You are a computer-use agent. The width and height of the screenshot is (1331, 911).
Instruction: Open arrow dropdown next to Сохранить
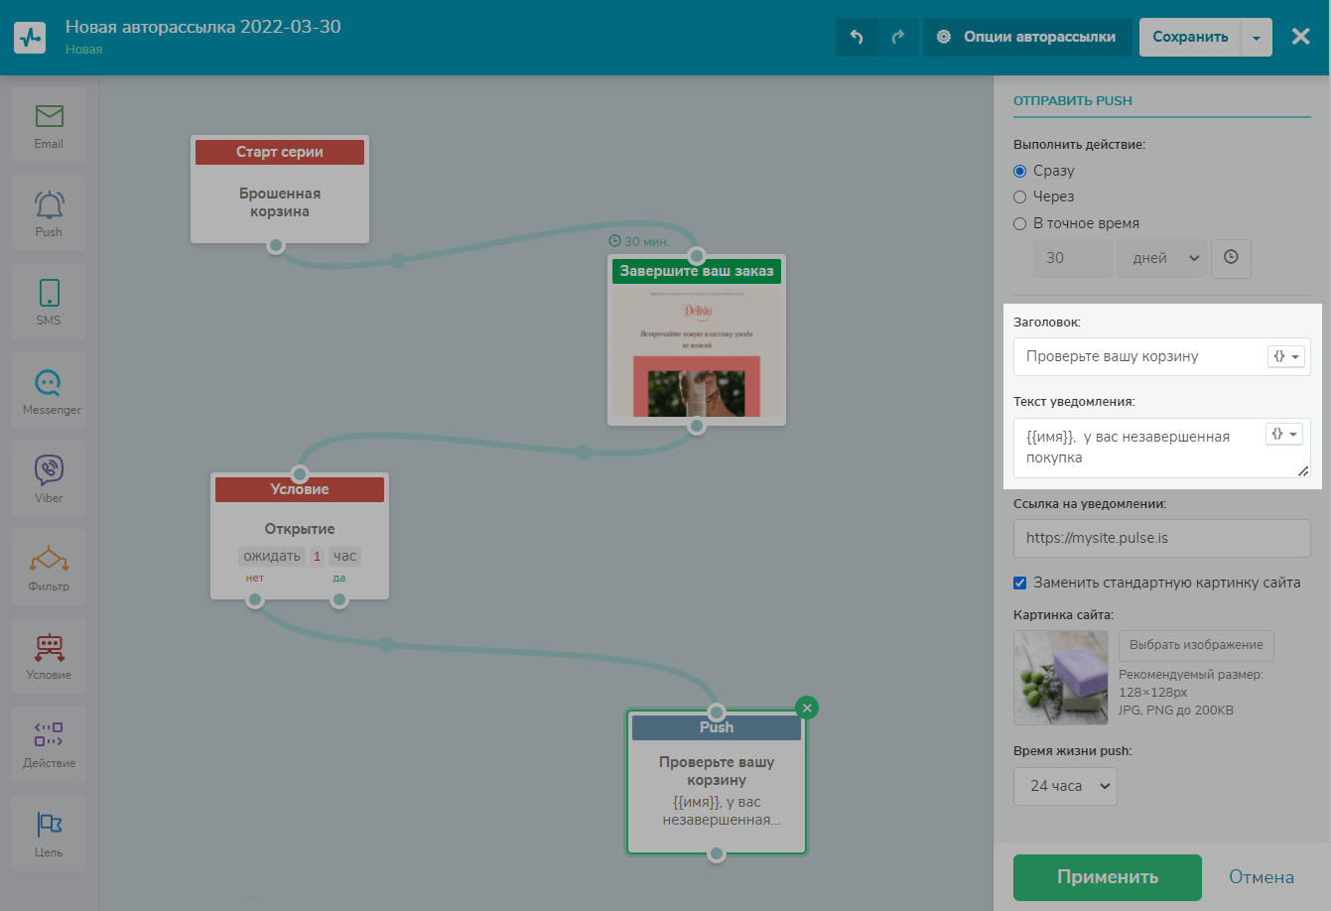[x=1257, y=38]
